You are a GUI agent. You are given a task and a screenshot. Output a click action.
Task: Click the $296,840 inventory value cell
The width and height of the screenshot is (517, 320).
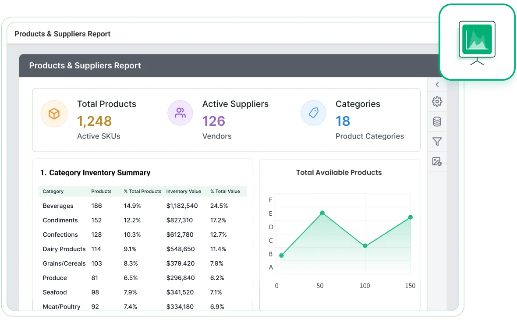[x=181, y=278]
